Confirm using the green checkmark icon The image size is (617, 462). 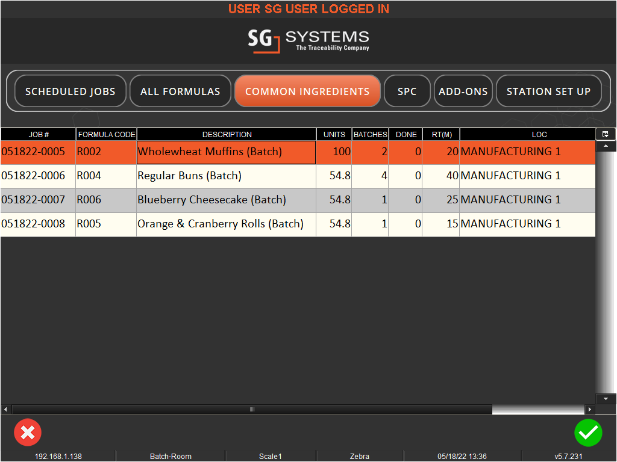589,433
